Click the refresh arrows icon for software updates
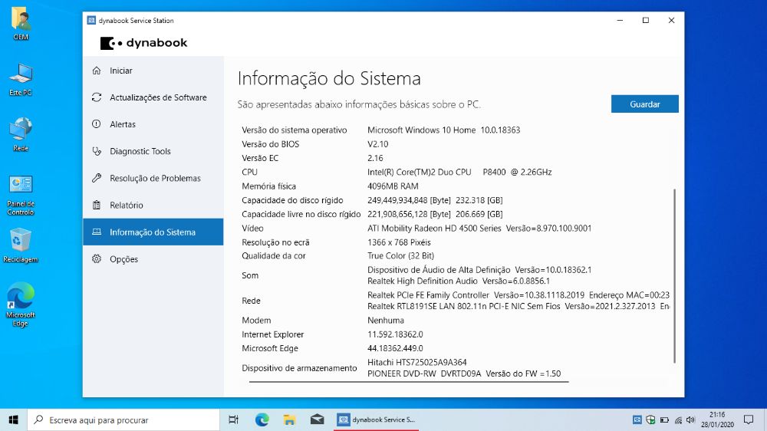 [x=97, y=97]
